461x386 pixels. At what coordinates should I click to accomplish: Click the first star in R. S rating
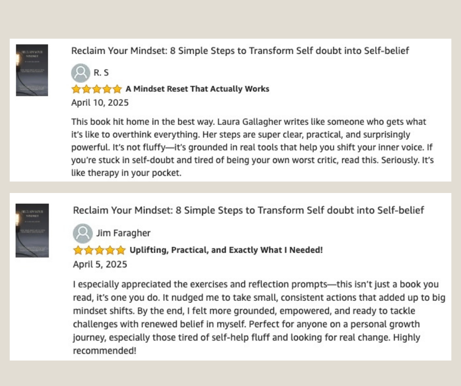[x=76, y=89]
